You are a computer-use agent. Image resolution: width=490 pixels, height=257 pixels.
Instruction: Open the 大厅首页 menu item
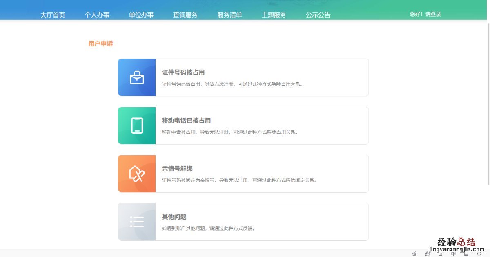(53, 15)
